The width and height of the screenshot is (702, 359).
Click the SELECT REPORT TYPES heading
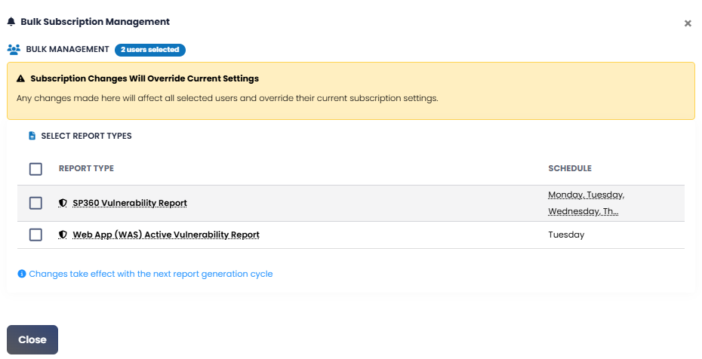[86, 136]
